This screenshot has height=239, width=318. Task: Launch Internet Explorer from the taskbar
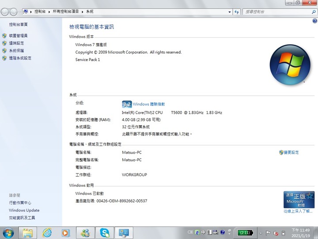click(47, 233)
